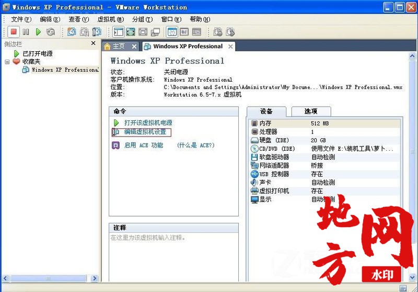Open the 编辑(E) menu
This screenshot has width=418, height=292.
pos(50,19)
